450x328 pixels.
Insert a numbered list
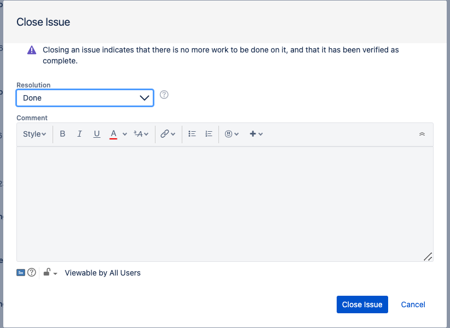[209, 134]
